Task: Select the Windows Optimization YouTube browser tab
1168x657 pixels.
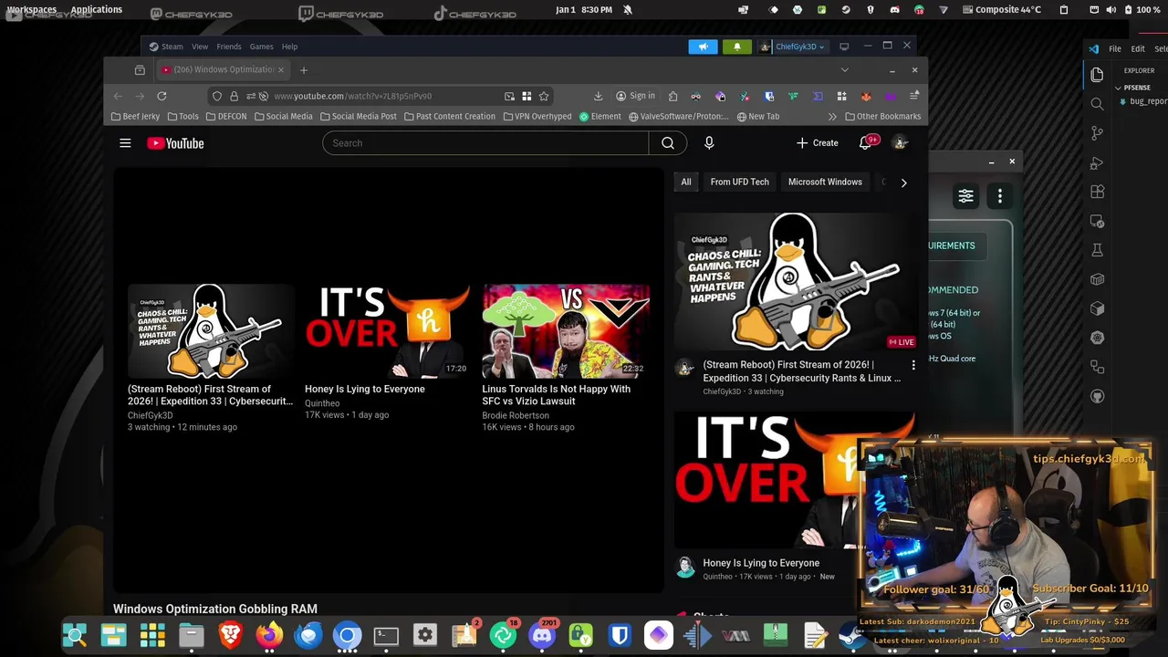Action: (x=222, y=70)
